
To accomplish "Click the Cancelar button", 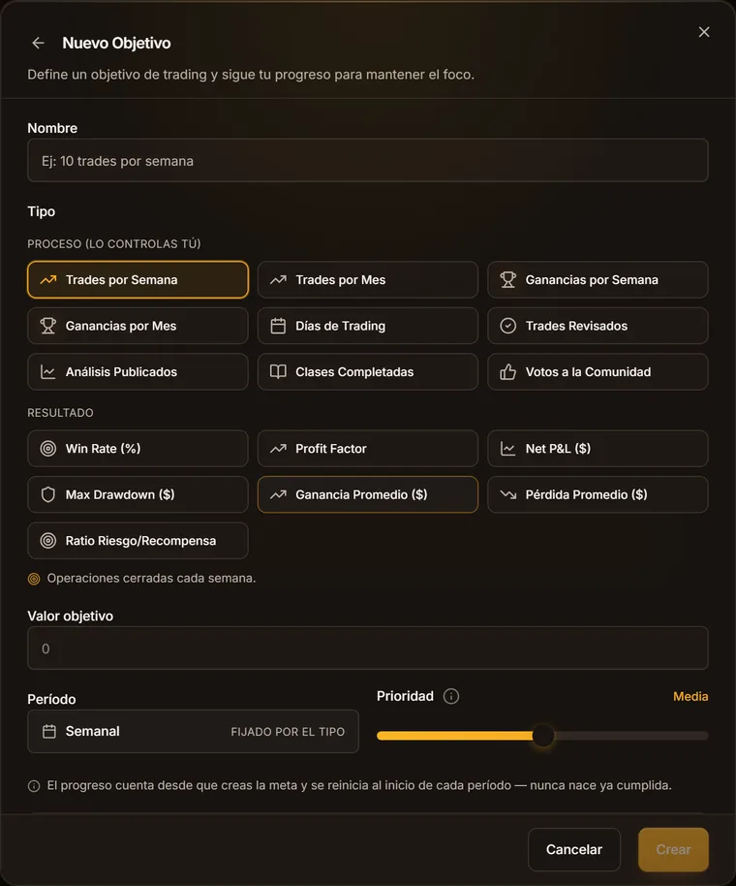I will point(574,849).
